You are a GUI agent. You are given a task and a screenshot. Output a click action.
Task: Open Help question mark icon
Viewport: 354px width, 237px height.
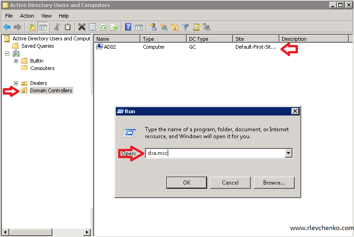point(128,27)
